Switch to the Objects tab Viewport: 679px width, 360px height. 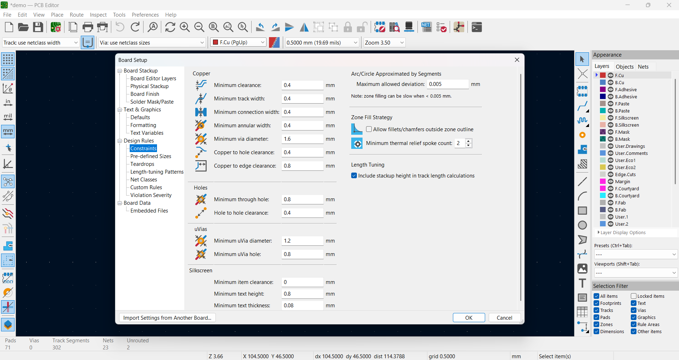point(624,66)
